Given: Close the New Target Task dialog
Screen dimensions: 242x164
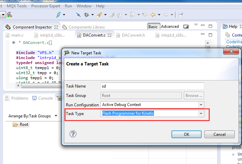Looking at the screenshot, I should [231, 51].
